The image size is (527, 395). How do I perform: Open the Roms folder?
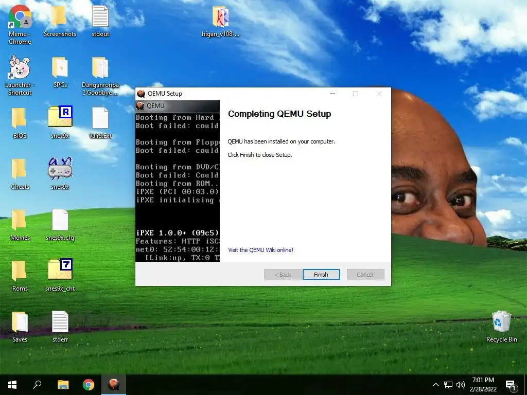pos(20,276)
